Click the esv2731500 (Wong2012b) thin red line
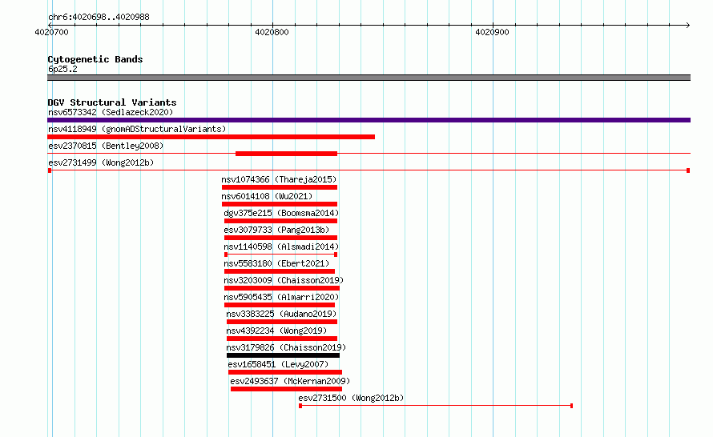Viewport: 713px width, 437px height. pos(436,406)
